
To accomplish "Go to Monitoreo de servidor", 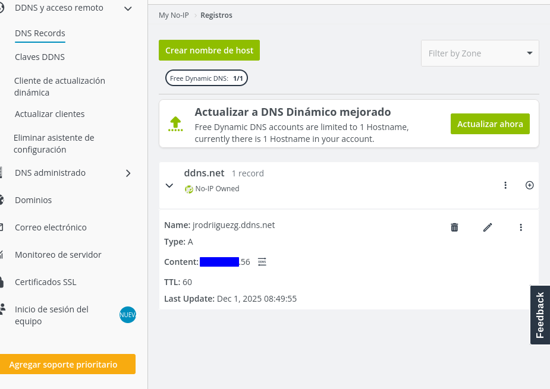I will [58, 255].
